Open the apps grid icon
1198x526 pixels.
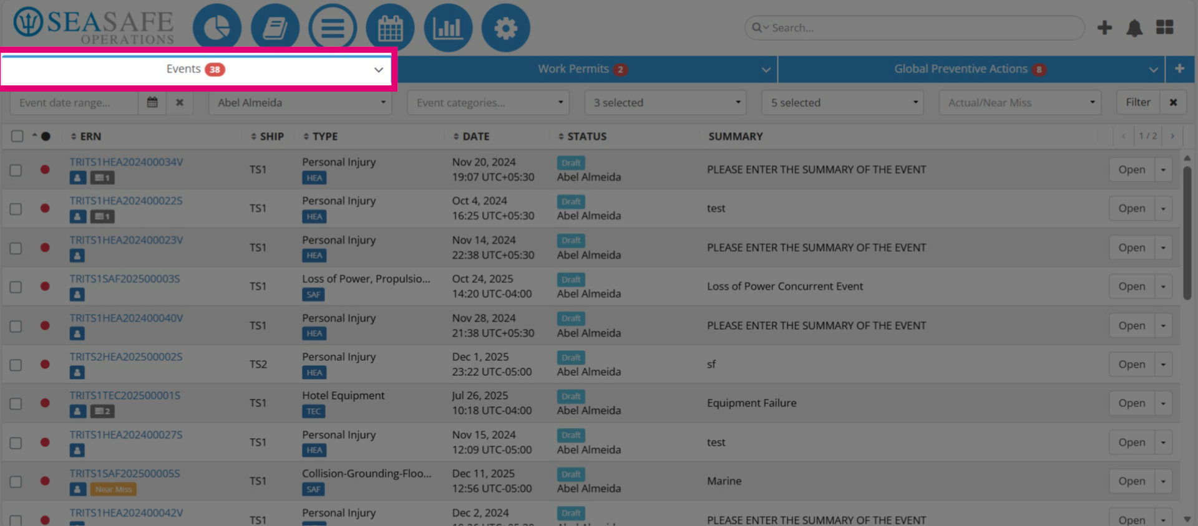coord(1164,27)
